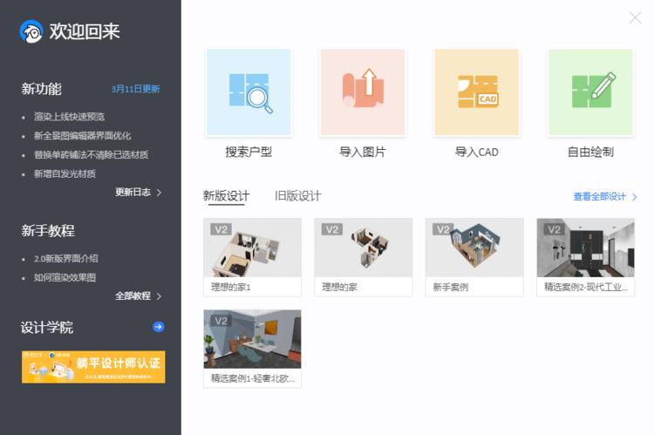Click the 躺平设计师认证 certification banner
Image resolution: width=654 pixels, height=435 pixels.
(93, 367)
